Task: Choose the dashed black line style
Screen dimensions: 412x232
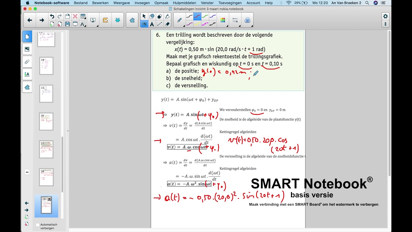Action: [x=213, y=24]
